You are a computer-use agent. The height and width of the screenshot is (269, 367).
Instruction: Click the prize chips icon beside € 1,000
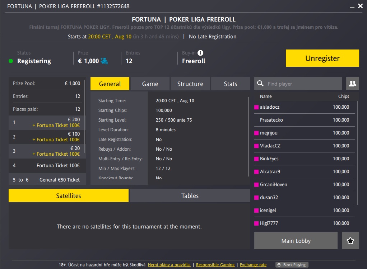pos(104,61)
